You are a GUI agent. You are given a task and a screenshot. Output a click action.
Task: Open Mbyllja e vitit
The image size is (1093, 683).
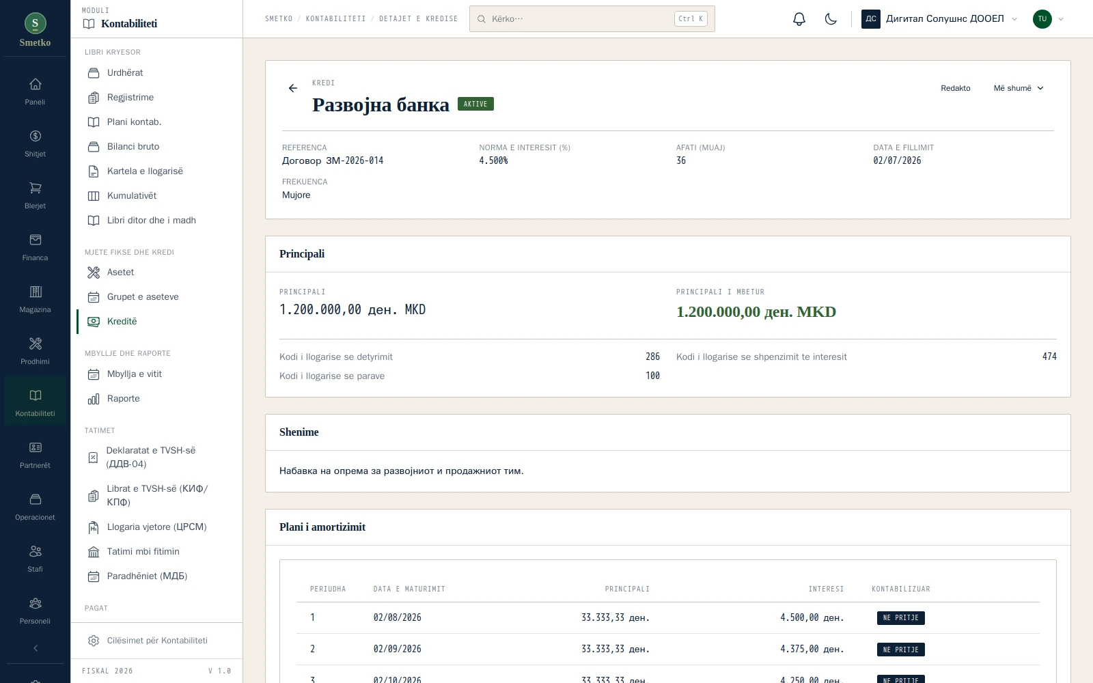click(156, 374)
